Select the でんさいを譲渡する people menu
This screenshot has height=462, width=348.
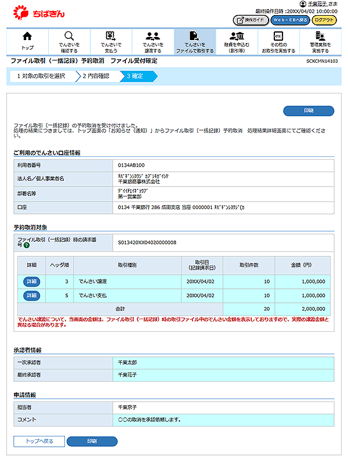153,41
